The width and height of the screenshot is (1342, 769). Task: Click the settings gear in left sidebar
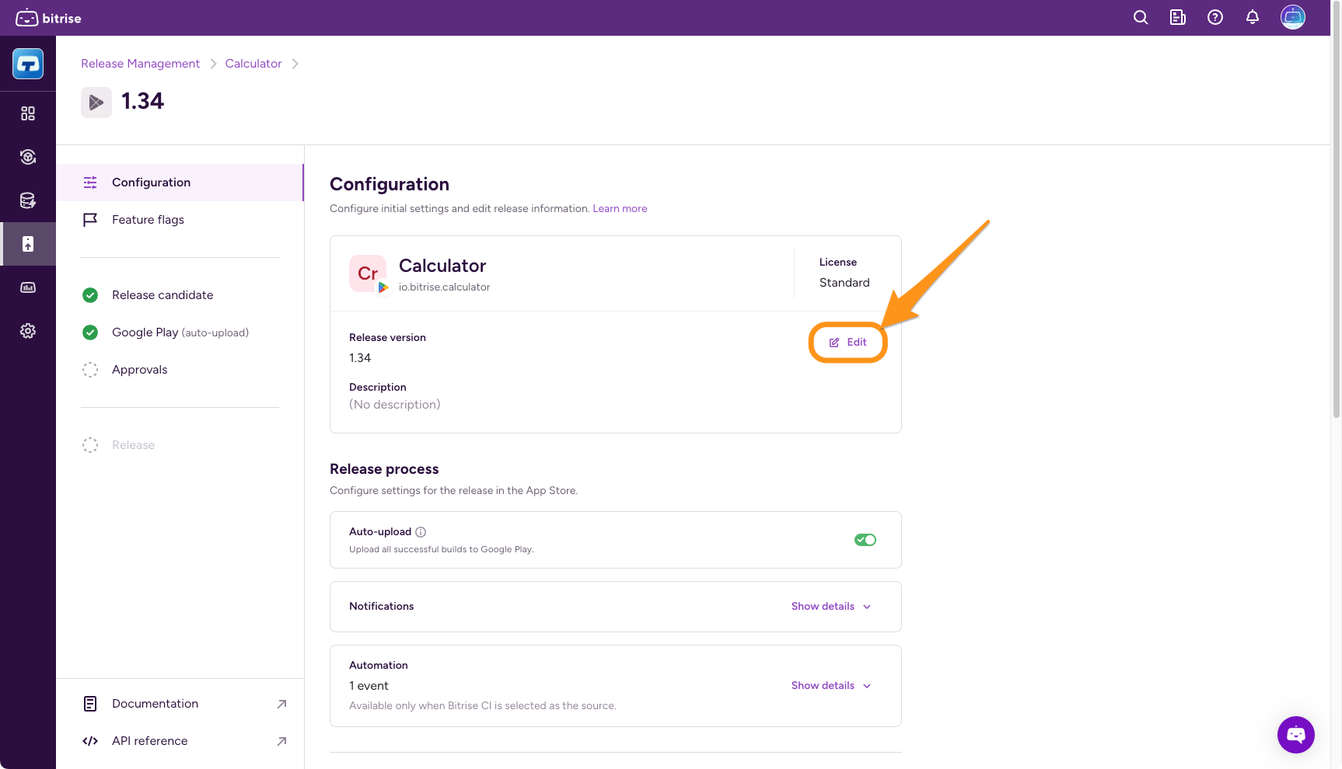[x=28, y=331]
